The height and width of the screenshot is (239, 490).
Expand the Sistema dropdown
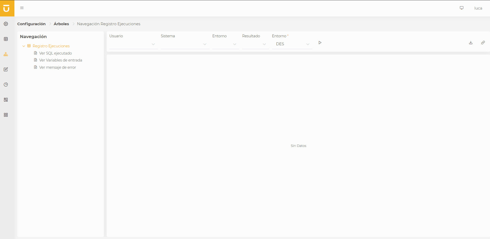(185, 44)
